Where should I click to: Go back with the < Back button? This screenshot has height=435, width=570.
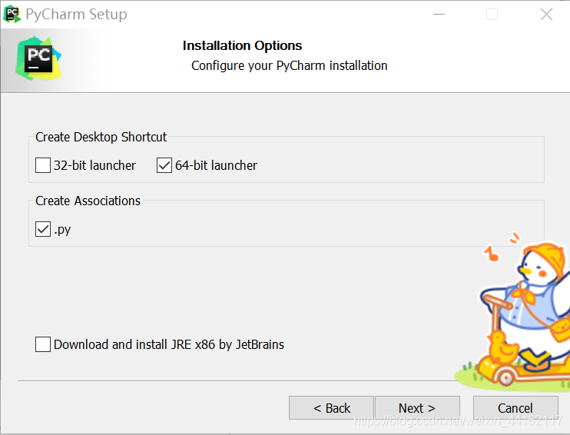[x=331, y=408]
